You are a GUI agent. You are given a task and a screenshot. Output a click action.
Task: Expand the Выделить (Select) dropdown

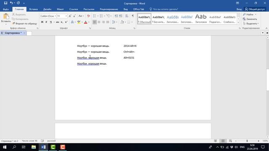(x=251, y=23)
